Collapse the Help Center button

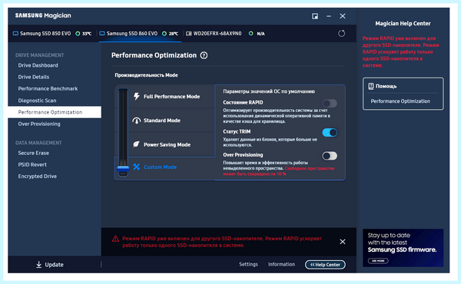325,265
